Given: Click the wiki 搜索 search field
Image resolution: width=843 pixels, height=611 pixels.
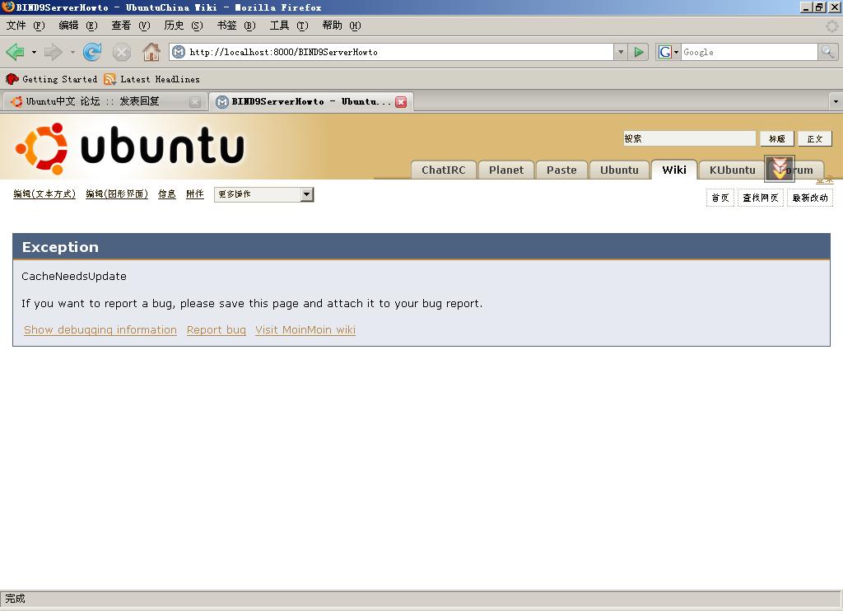Looking at the screenshot, I should (x=690, y=139).
